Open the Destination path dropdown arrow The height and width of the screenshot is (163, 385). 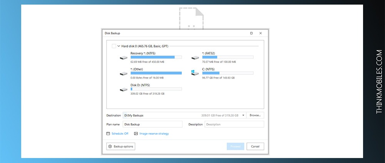(x=243, y=115)
